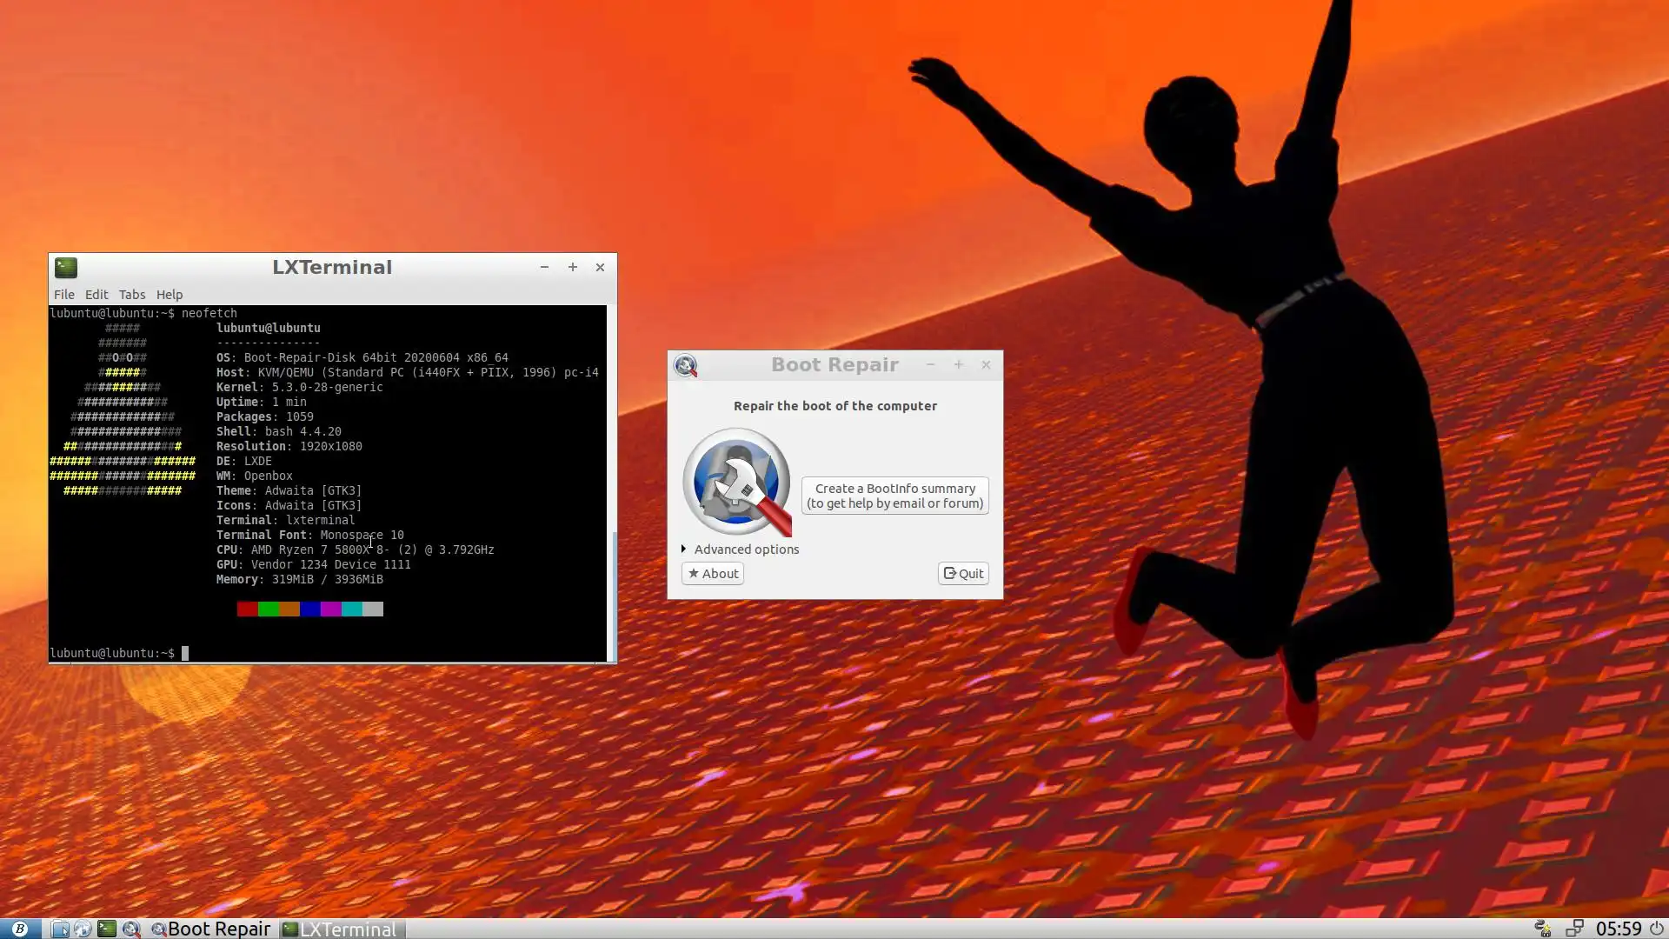Switch to Boot Repair task in taskbar
This screenshot has height=939, width=1669.
[211, 929]
